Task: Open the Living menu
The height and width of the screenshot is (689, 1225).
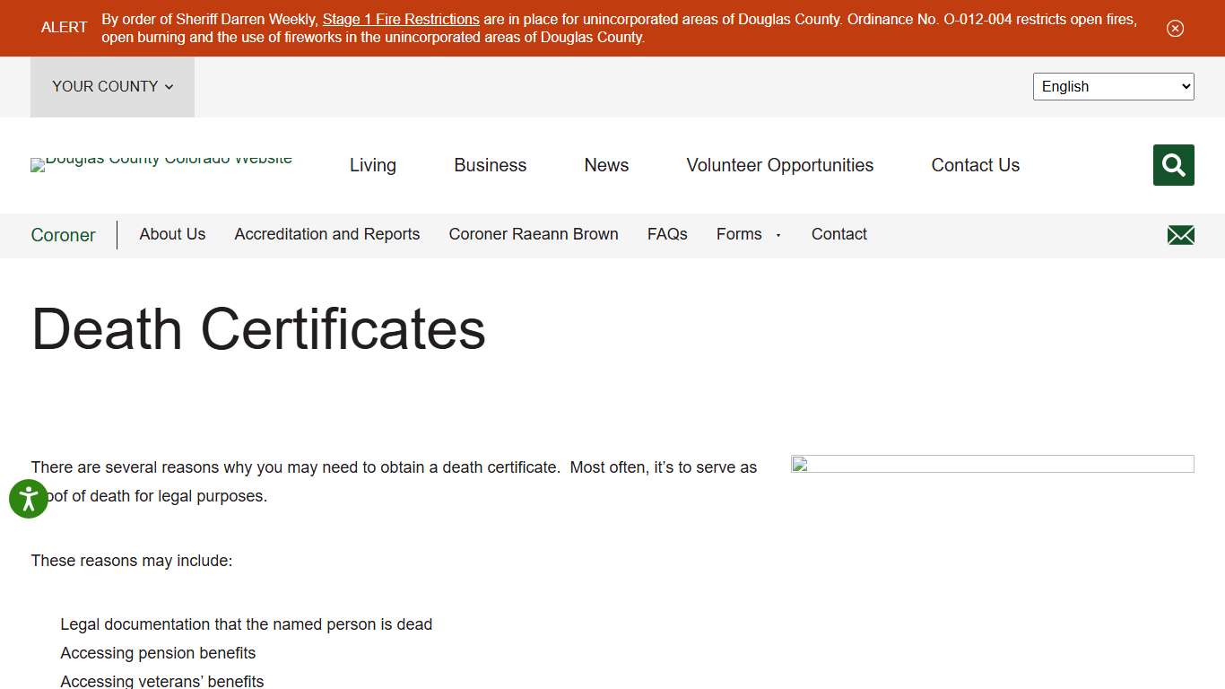Action: [x=372, y=165]
